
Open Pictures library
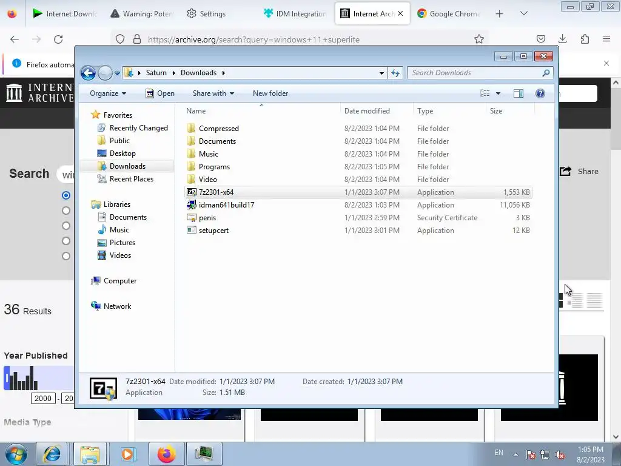point(122,243)
